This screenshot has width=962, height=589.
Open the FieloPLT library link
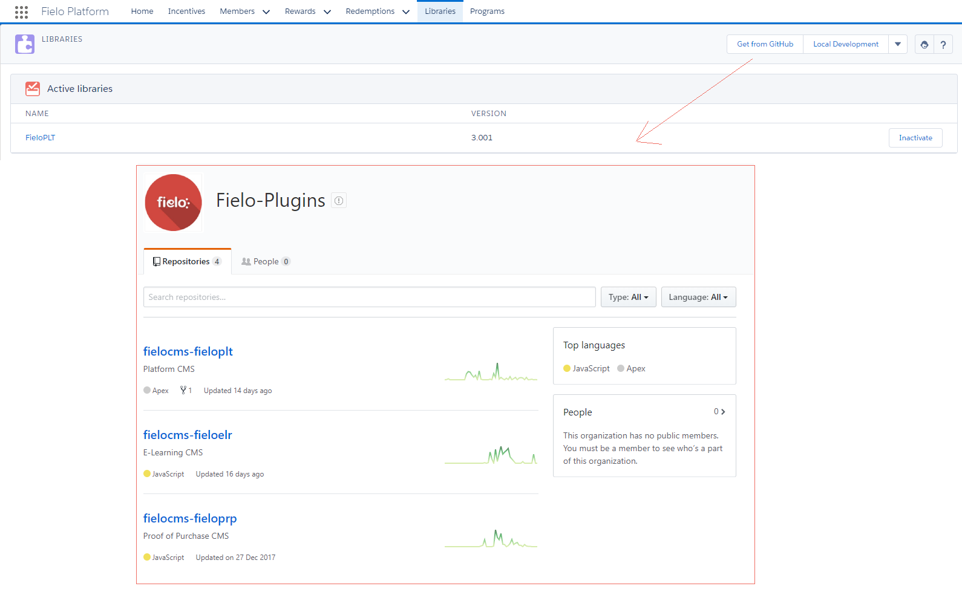pos(40,138)
